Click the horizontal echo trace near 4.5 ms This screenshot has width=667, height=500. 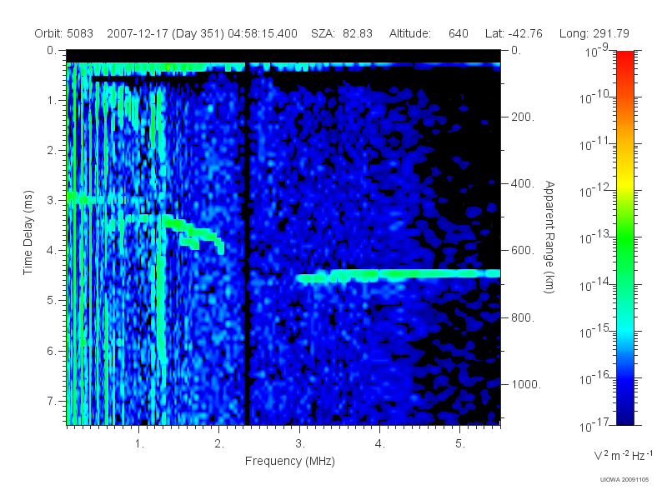pyautogui.click(x=398, y=275)
